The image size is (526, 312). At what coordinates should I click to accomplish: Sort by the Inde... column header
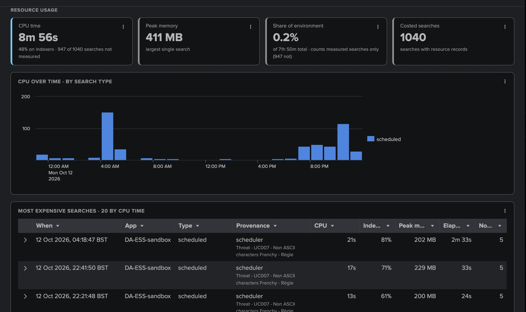[x=377, y=226]
